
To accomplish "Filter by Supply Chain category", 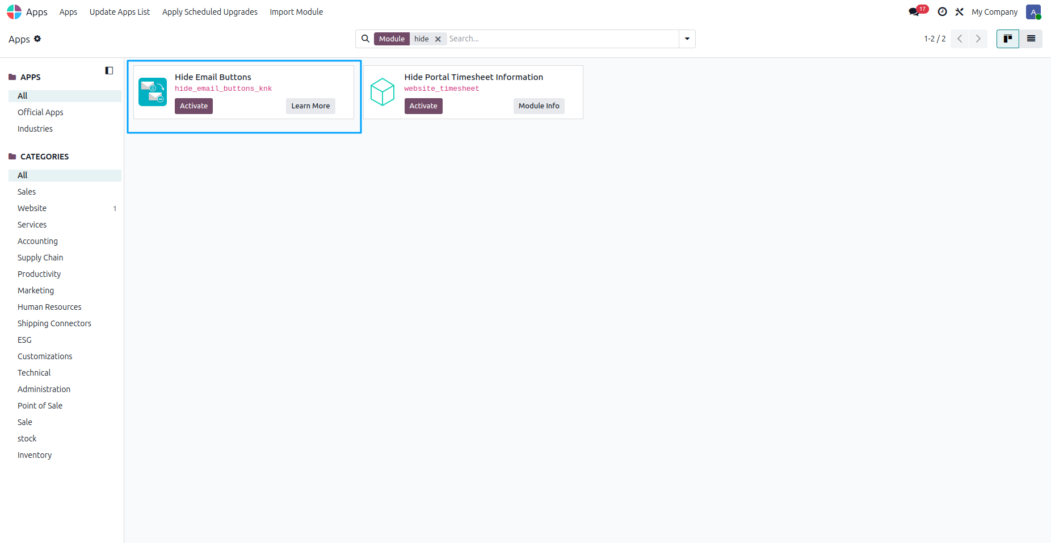I will [x=65, y=258].
